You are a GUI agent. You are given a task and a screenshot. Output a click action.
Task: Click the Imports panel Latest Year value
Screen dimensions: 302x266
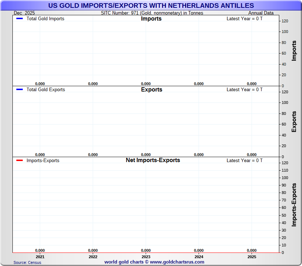pos(244,18)
